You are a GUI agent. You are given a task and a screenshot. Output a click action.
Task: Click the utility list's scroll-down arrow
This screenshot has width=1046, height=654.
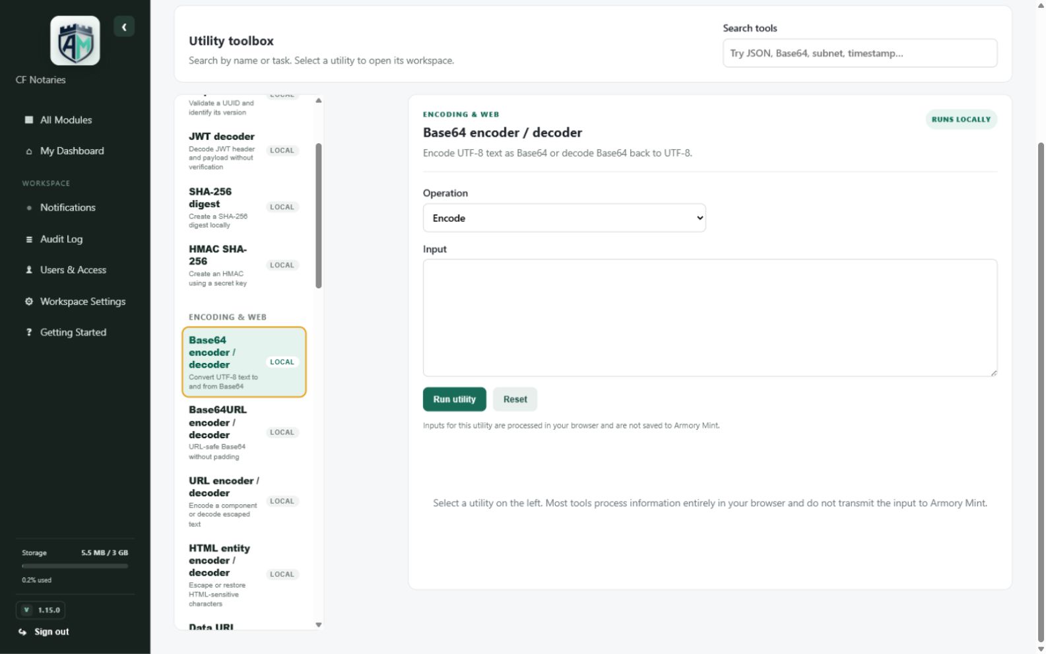319,624
